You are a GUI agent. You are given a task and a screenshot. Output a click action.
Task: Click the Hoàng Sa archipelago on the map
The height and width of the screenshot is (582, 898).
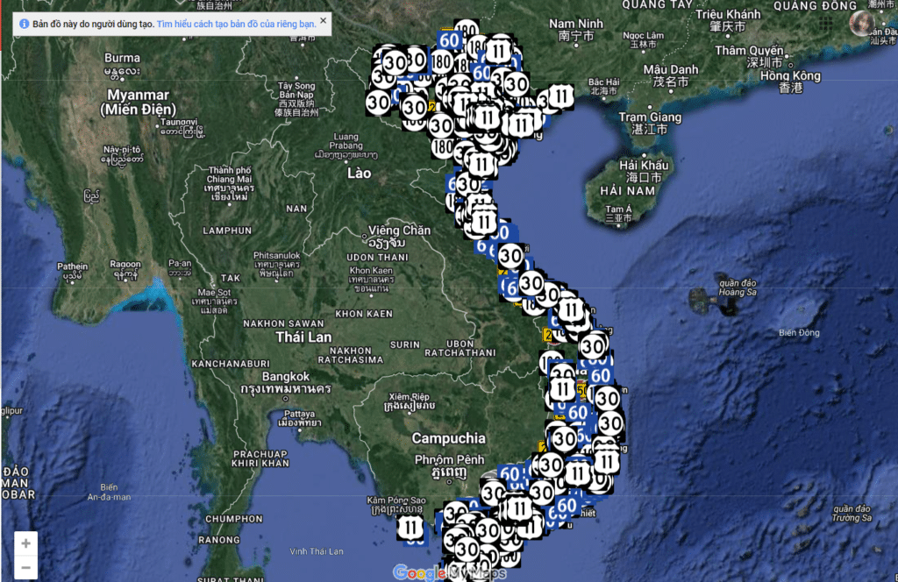[x=711, y=301]
